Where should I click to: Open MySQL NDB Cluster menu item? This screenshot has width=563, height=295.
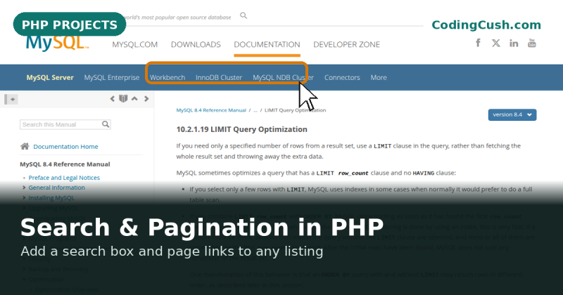pyautogui.click(x=283, y=77)
